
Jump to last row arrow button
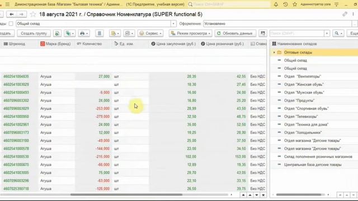point(263,195)
